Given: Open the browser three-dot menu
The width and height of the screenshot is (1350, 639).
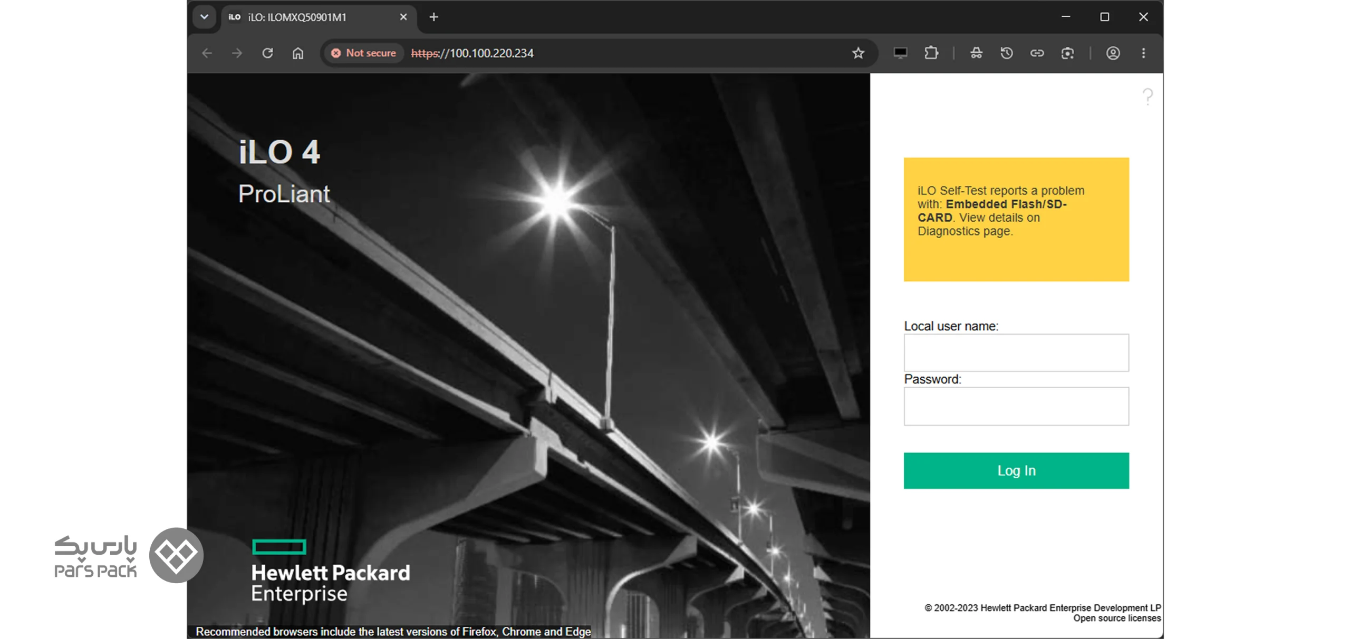Looking at the screenshot, I should (1143, 53).
